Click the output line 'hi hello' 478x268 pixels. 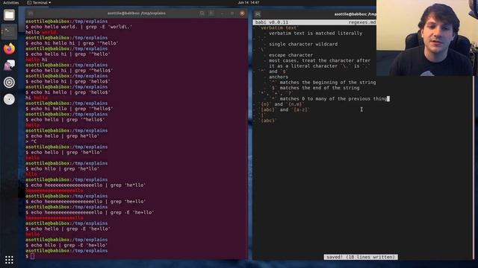point(37,98)
